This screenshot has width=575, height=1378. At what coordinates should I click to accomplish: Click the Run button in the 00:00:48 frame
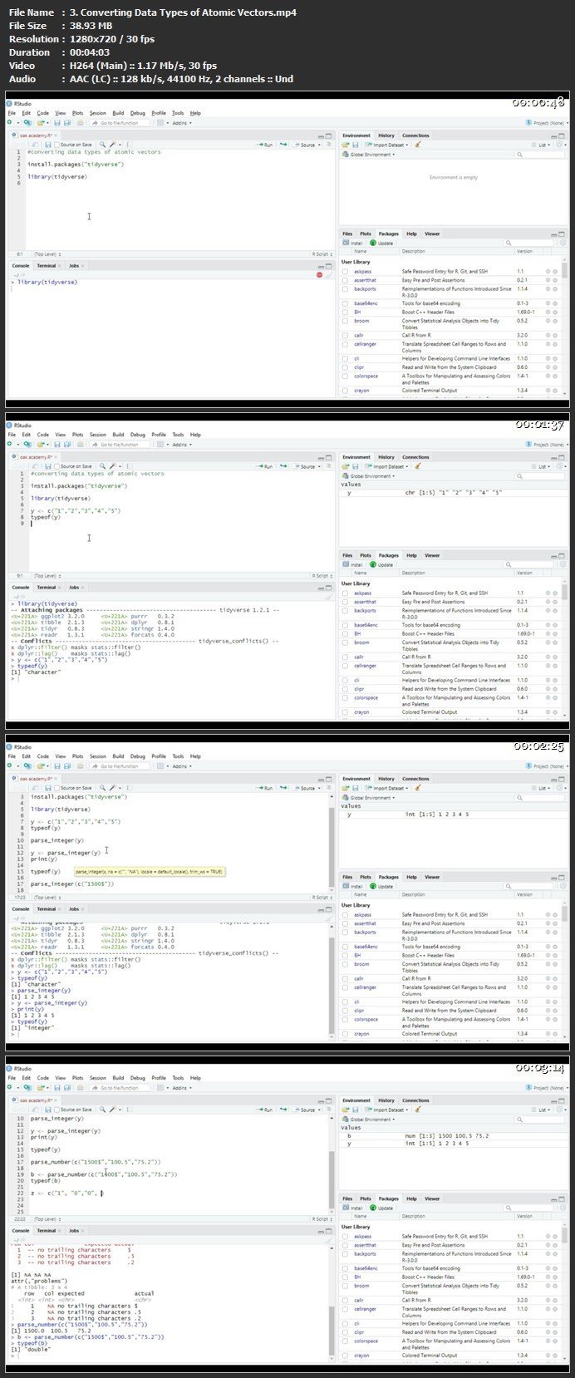click(266, 145)
